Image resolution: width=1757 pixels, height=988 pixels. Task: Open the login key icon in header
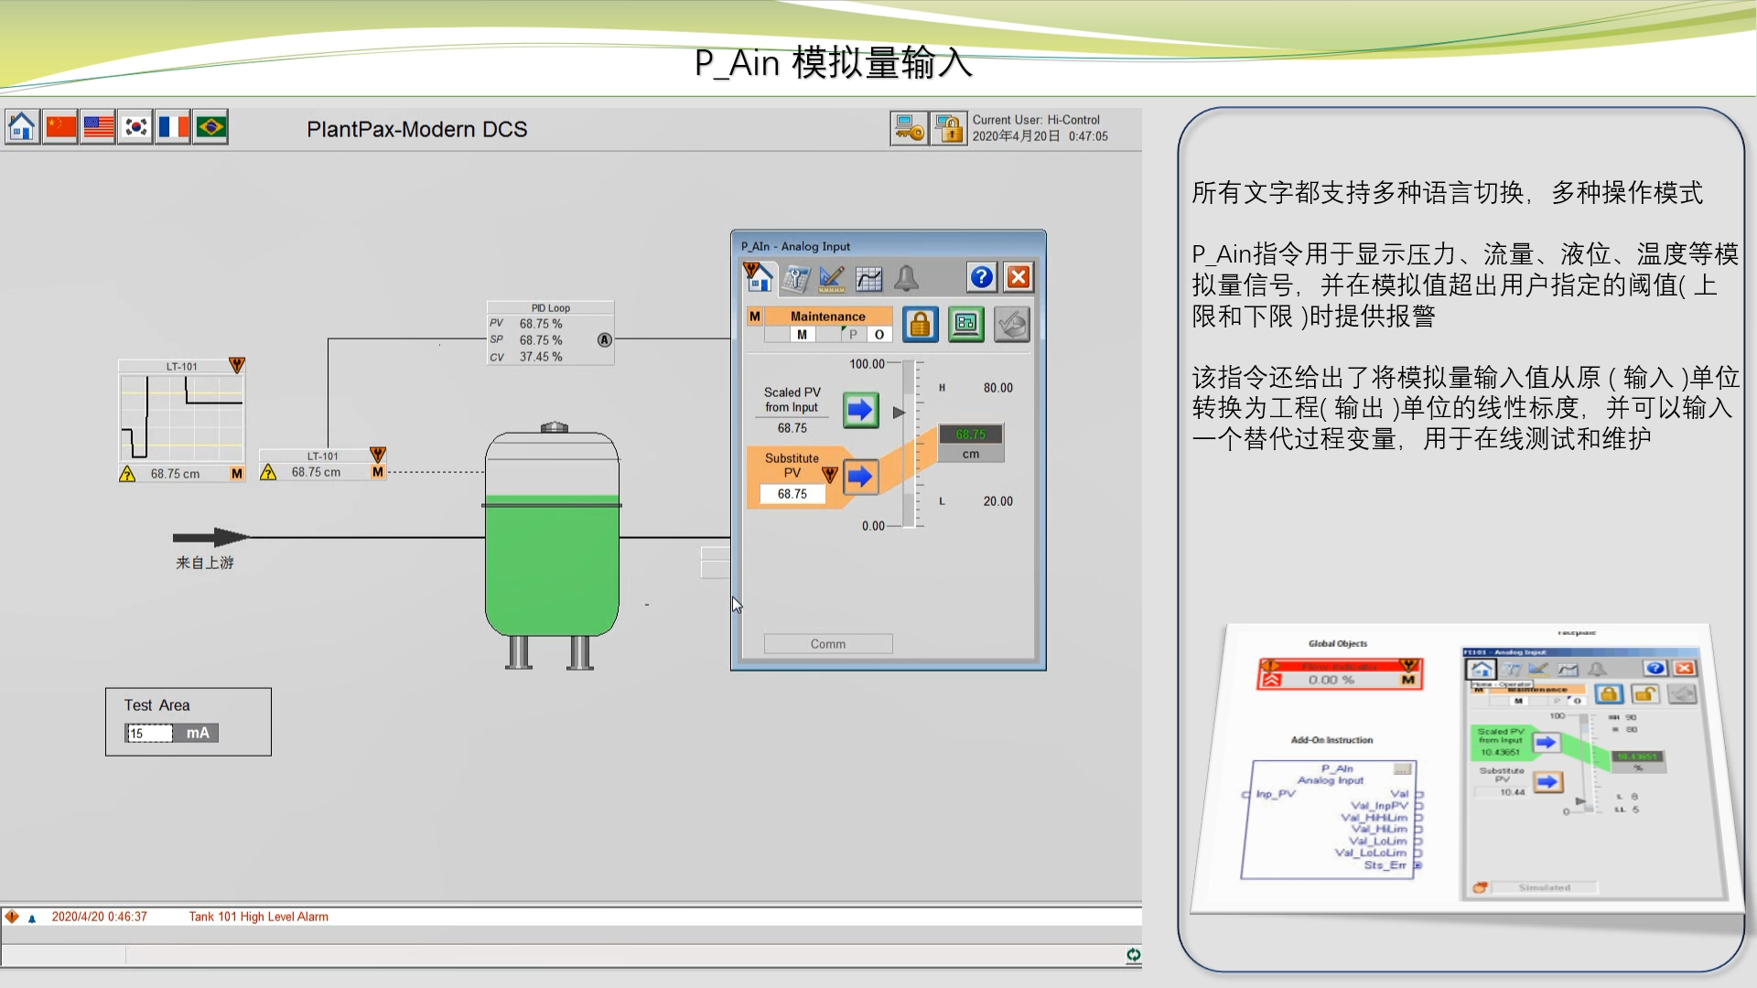pyautogui.click(x=909, y=128)
